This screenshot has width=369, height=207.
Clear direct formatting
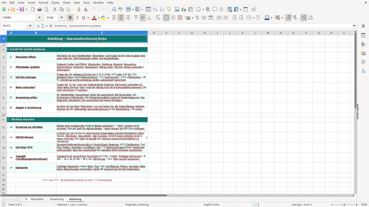point(85,10)
